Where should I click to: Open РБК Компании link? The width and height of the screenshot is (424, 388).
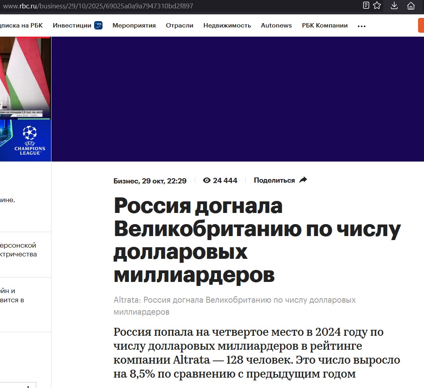point(325,26)
